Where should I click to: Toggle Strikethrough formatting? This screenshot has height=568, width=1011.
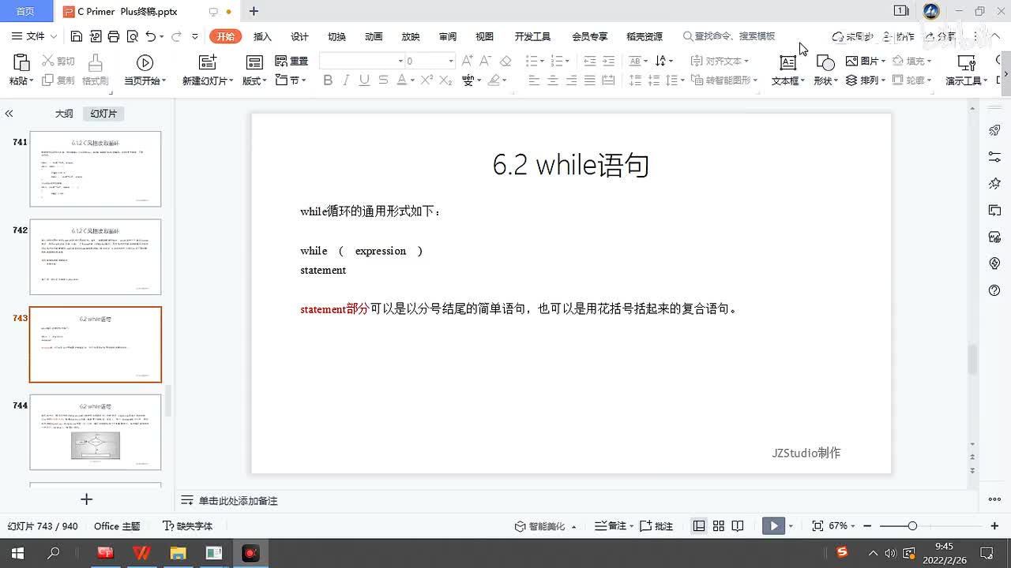coord(383,80)
